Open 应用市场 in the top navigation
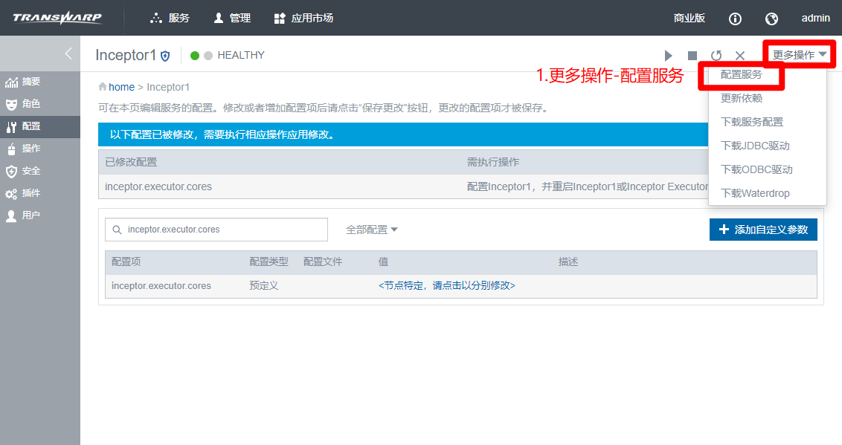Image resolution: width=842 pixels, height=445 pixels. pyautogui.click(x=303, y=18)
